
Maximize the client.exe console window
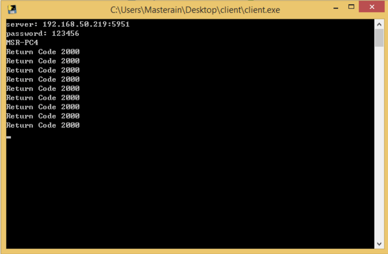(x=351, y=7)
